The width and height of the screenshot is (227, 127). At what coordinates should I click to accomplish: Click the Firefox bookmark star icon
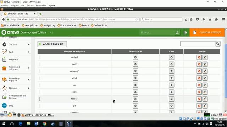tap(186, 19)
